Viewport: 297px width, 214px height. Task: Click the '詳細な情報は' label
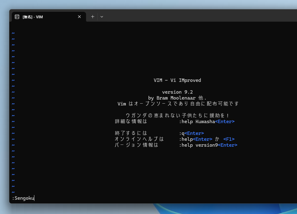(131, 121)
